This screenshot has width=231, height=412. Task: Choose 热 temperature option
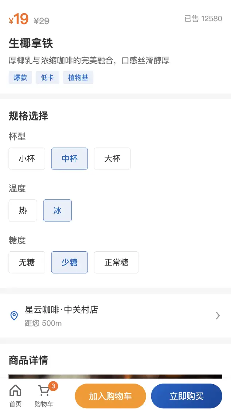point(23,210)
